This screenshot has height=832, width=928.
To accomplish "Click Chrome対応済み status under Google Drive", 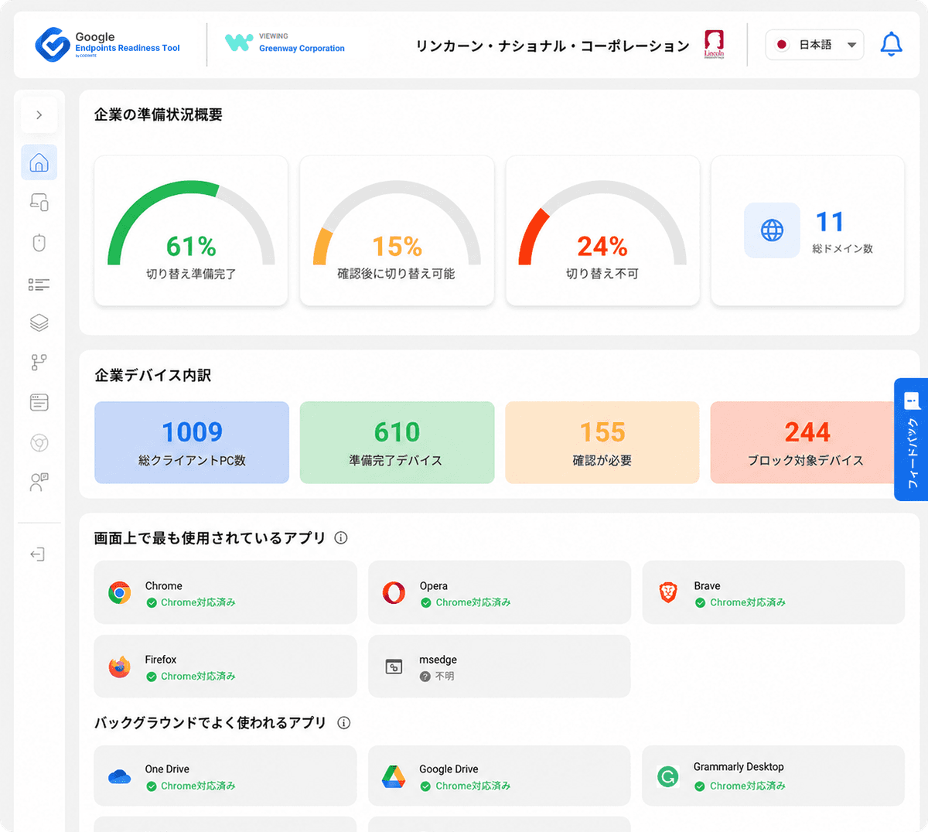I will (x=466, y=786).
